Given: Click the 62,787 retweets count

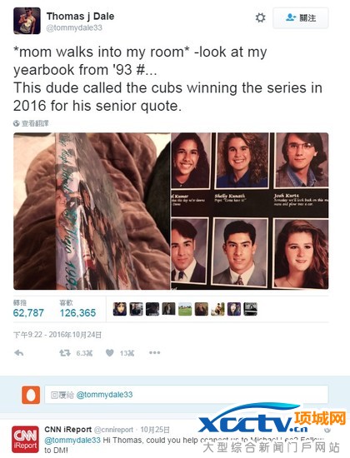Looking at the screenshot, I should pos(28,313).
